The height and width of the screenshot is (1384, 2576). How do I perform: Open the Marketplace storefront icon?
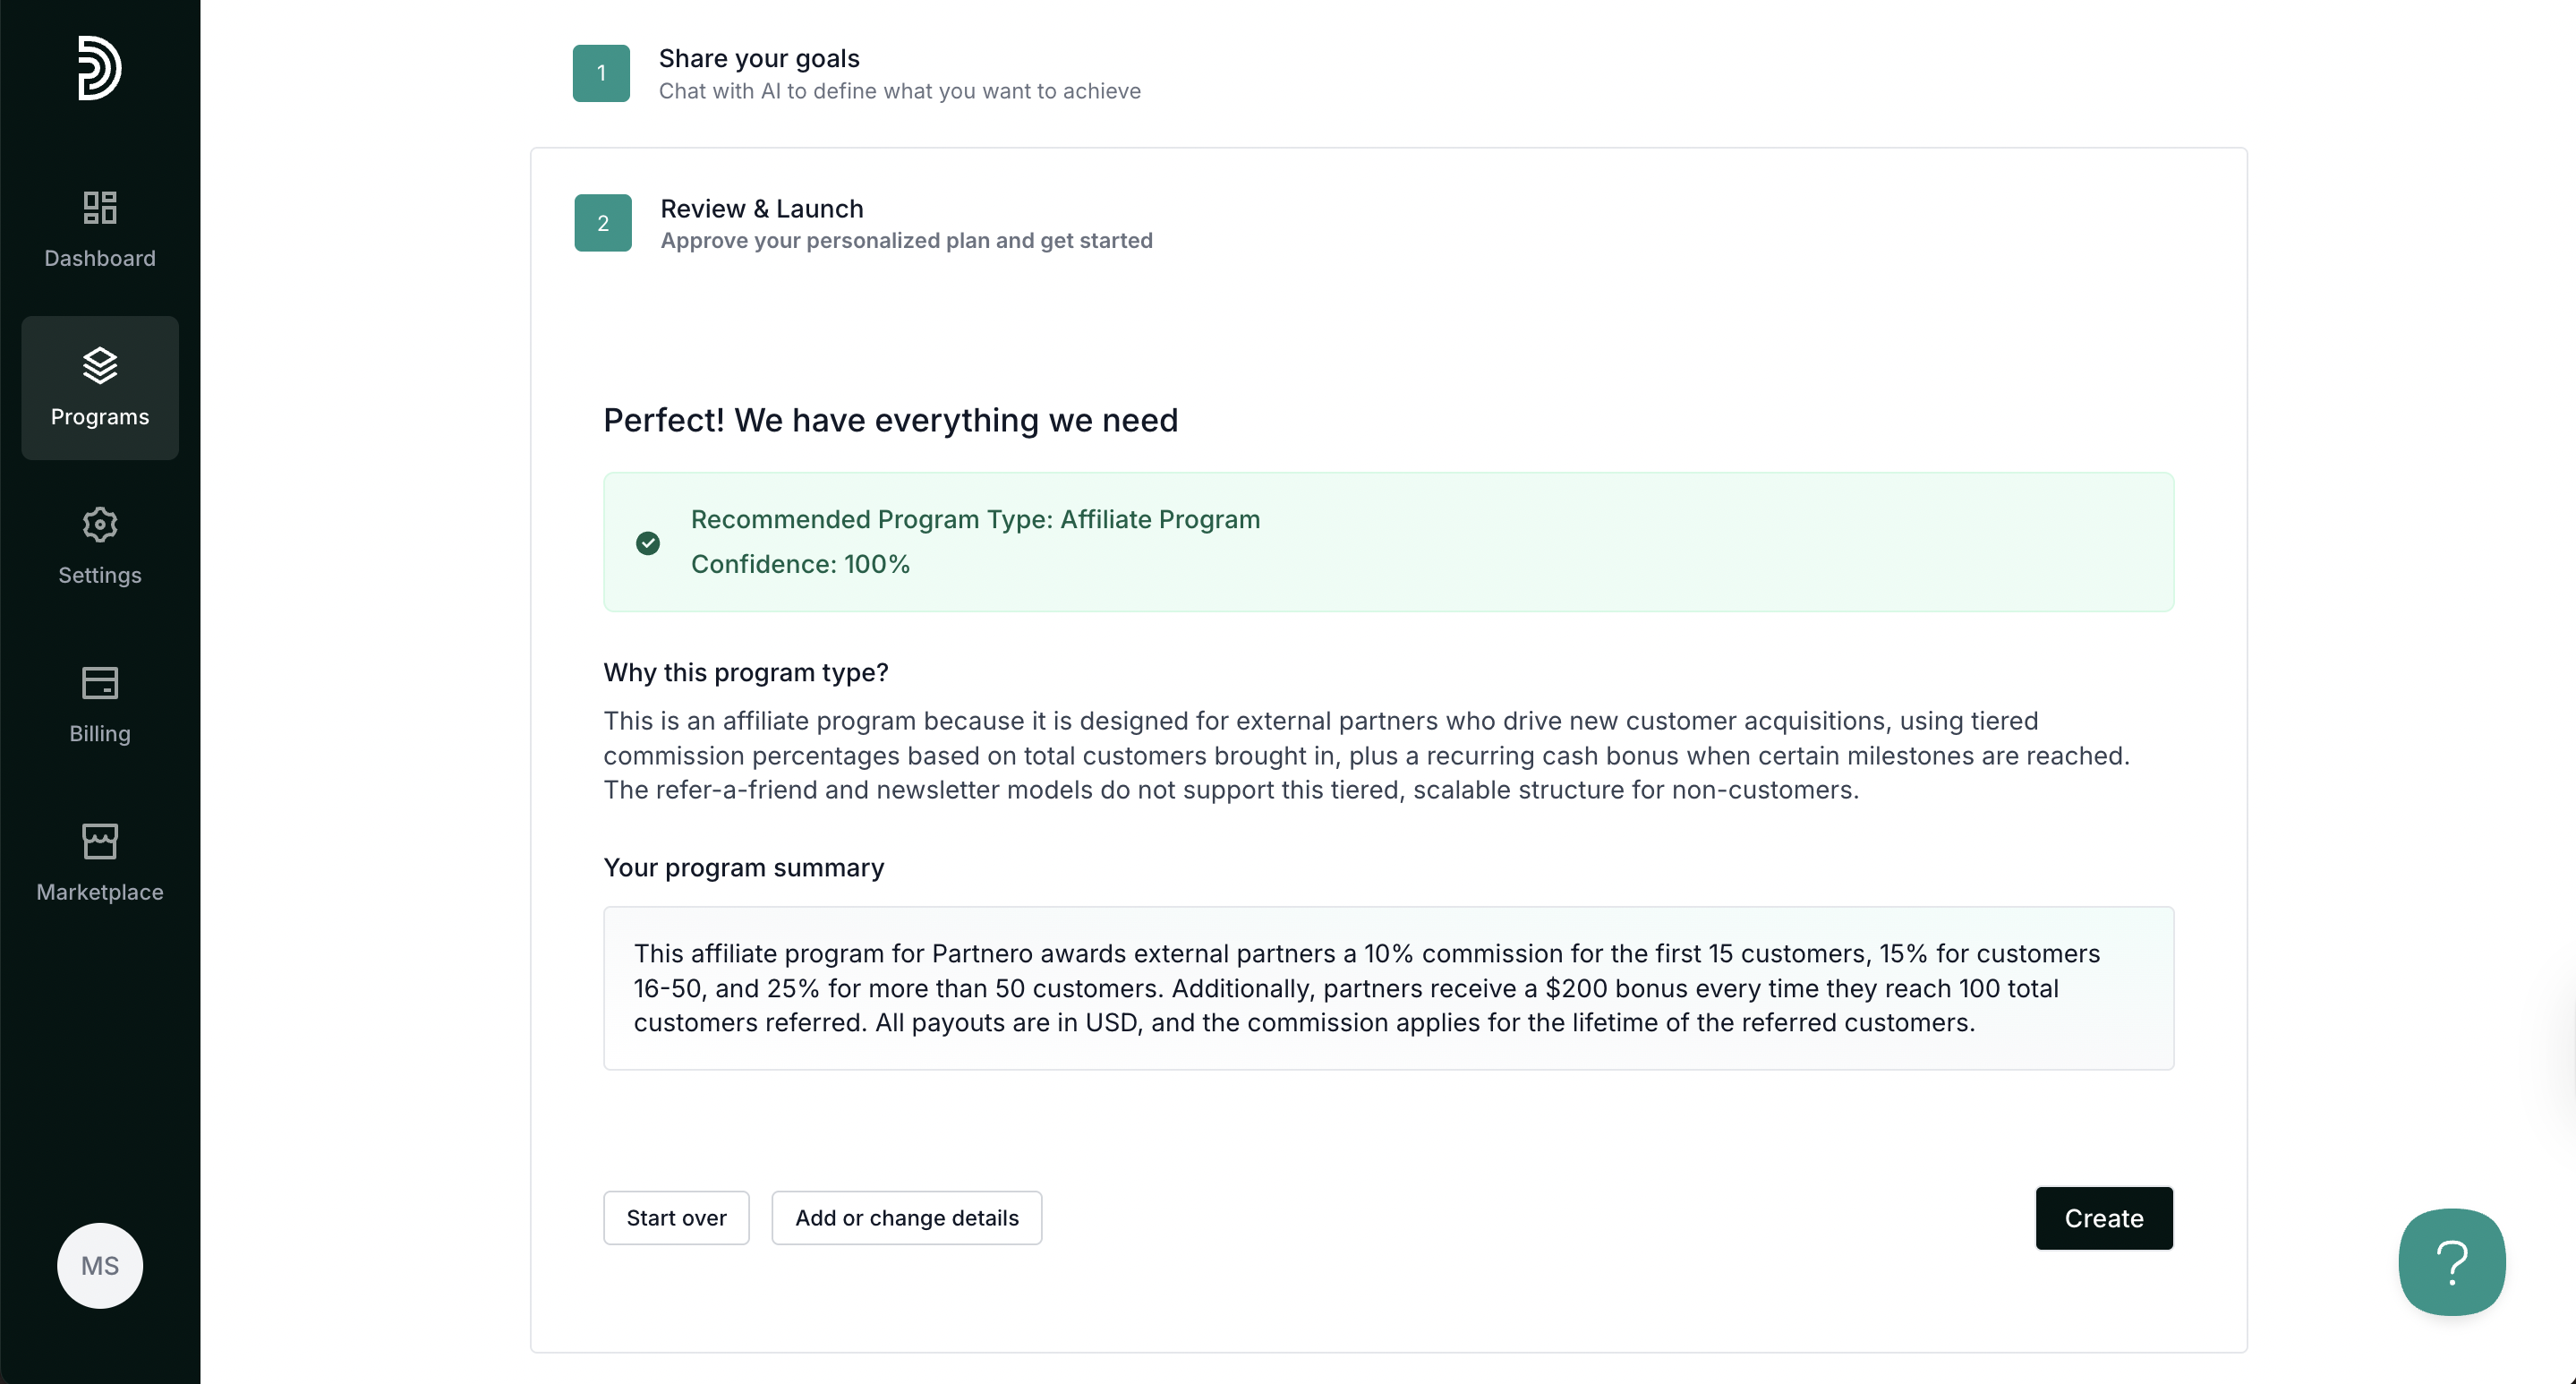(x=100, y=841)
